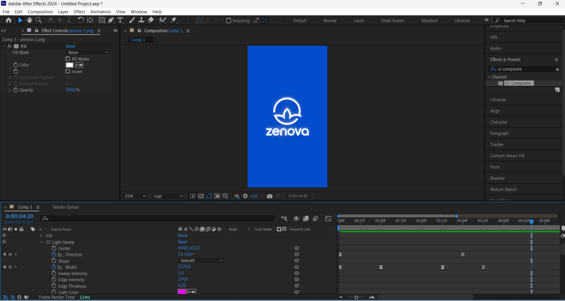Click the timeline zoom slider handle
The height and width of the screenshot is (301, 565).
click(356, 297)
